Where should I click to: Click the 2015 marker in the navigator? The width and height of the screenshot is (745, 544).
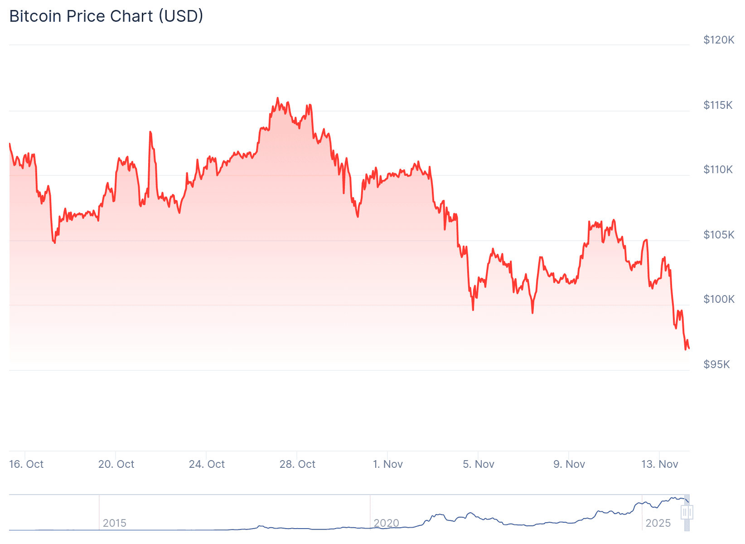[114, 523]
